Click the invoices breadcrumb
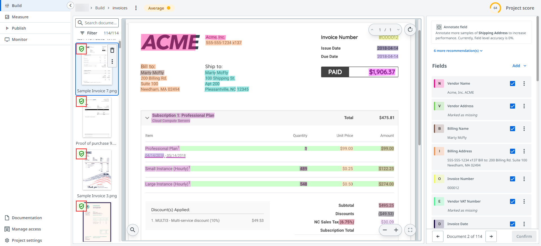Viewport: 541px width, 246px height. click(x=120, y=8)
